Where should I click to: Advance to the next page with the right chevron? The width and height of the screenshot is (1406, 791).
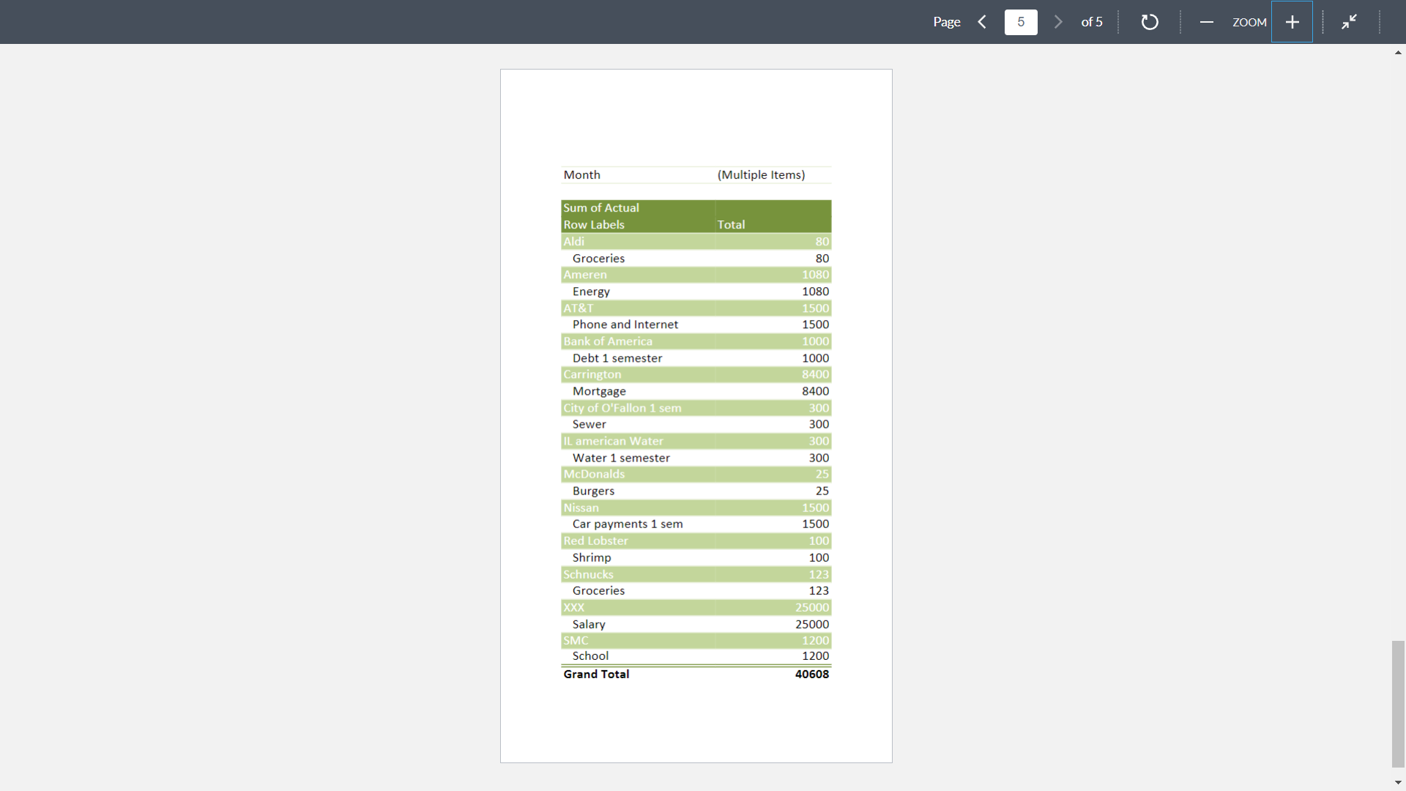[1058, 22]
